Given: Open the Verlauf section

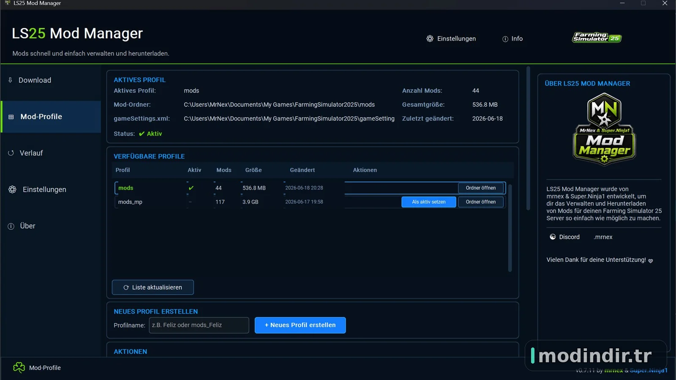Looking at the screenshot, I should pos(51,153).
